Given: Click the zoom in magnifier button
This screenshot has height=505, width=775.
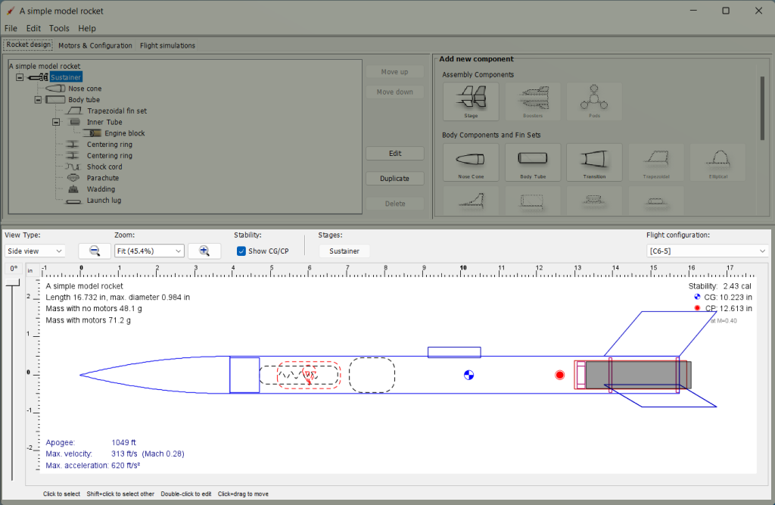Looking at the screenshot, I should (204, 251).
